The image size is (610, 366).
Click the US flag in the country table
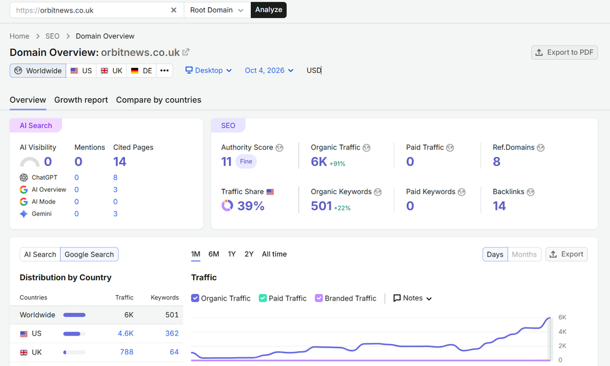coord(24,334)
